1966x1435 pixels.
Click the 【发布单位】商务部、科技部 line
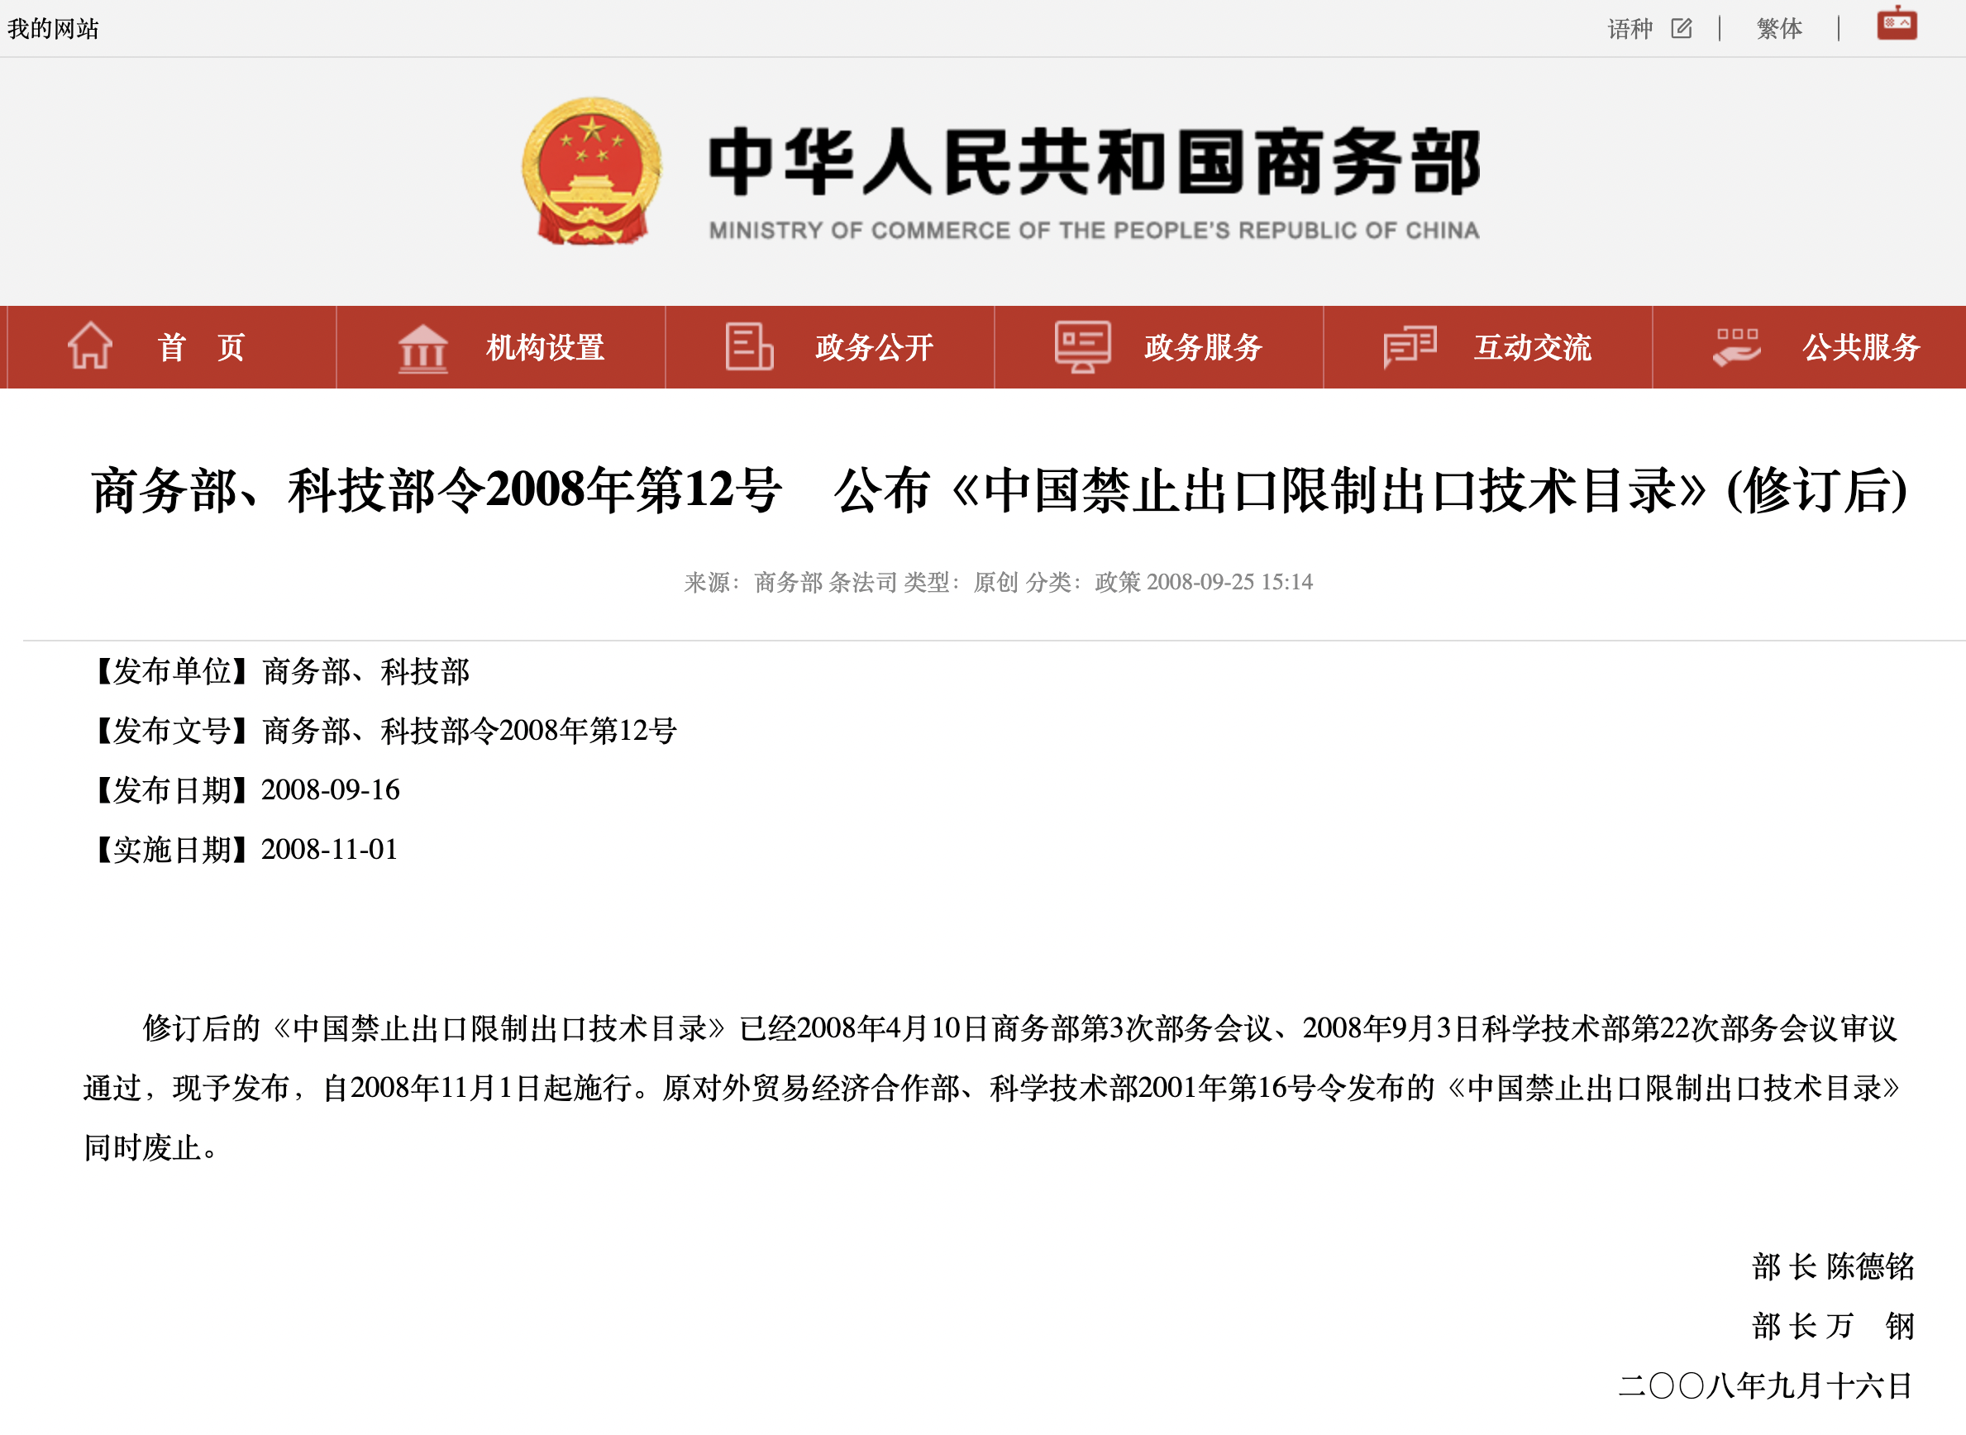tap(276, 671)
